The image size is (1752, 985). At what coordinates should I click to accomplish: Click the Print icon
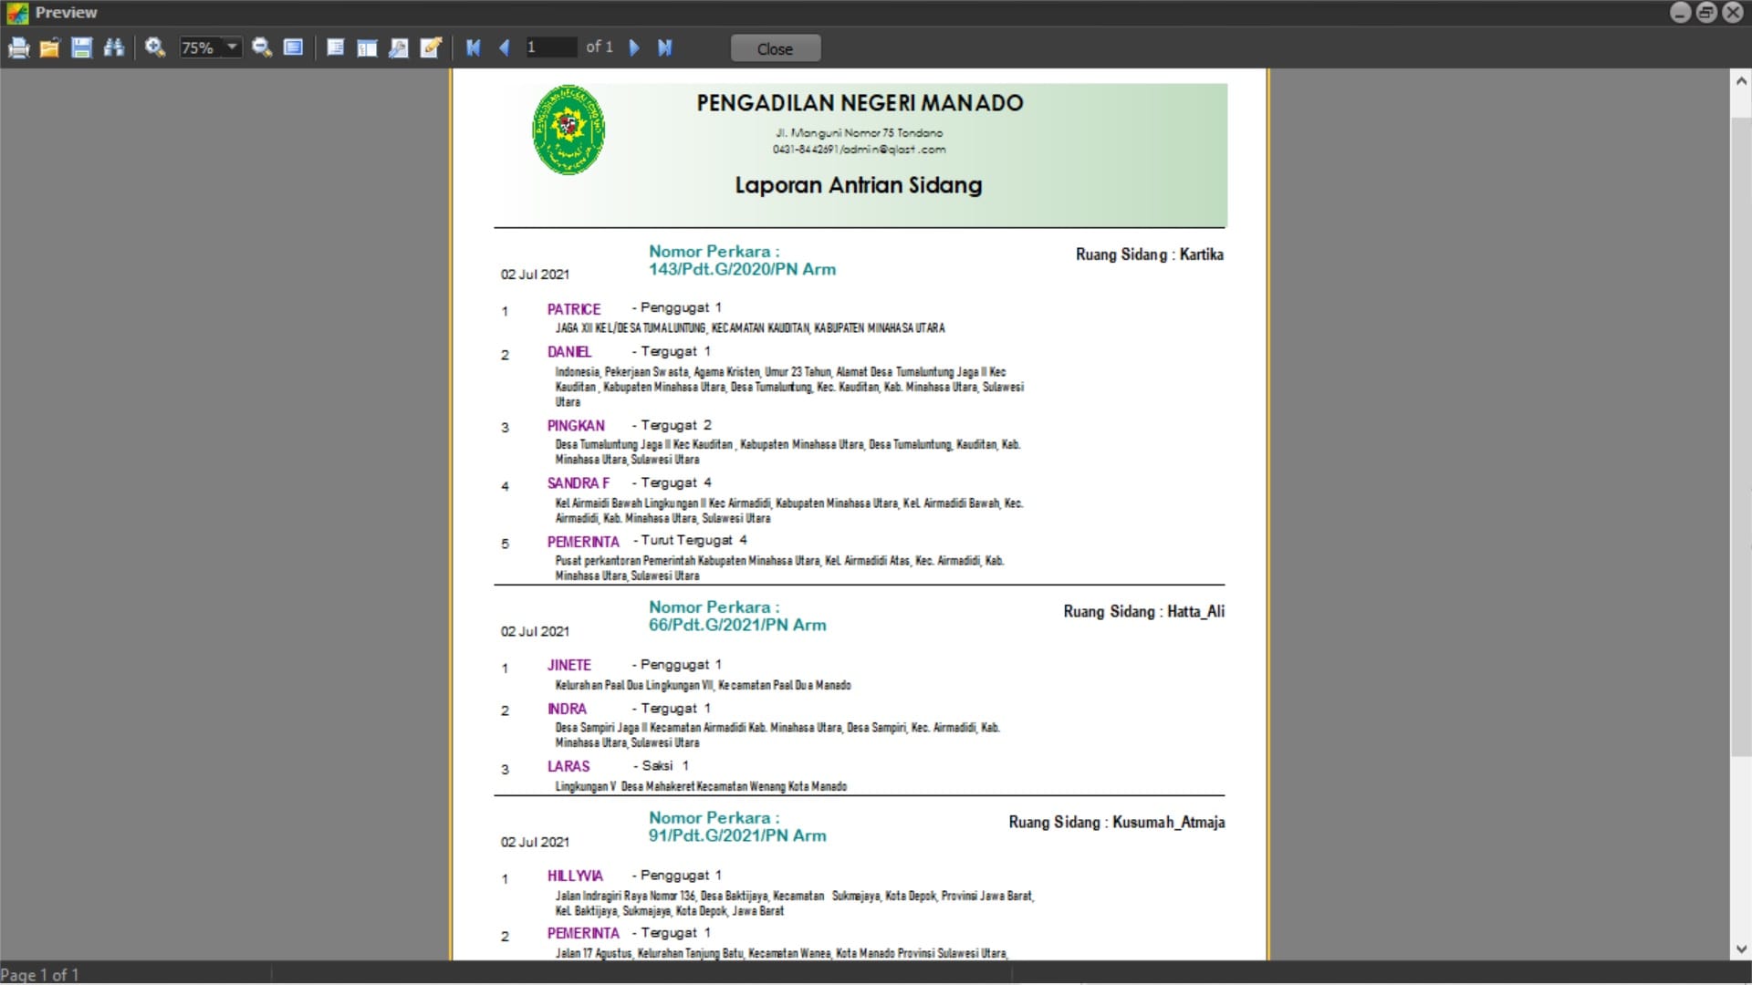click(18, 47)
